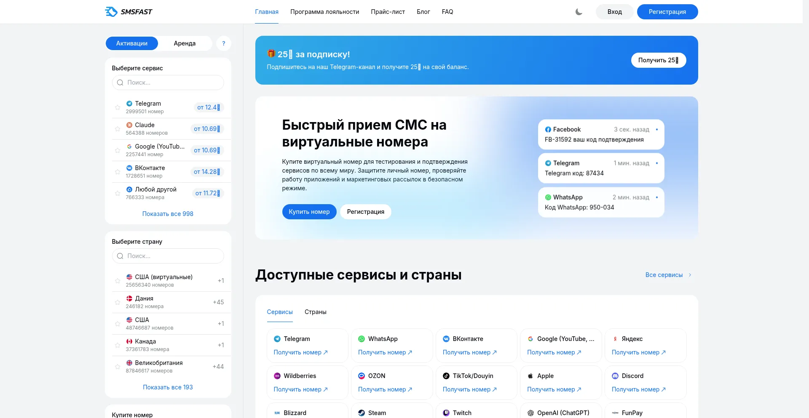Click Steam icon in services grid
Viewport: 809px width, 418px height.
coord(362,413)
